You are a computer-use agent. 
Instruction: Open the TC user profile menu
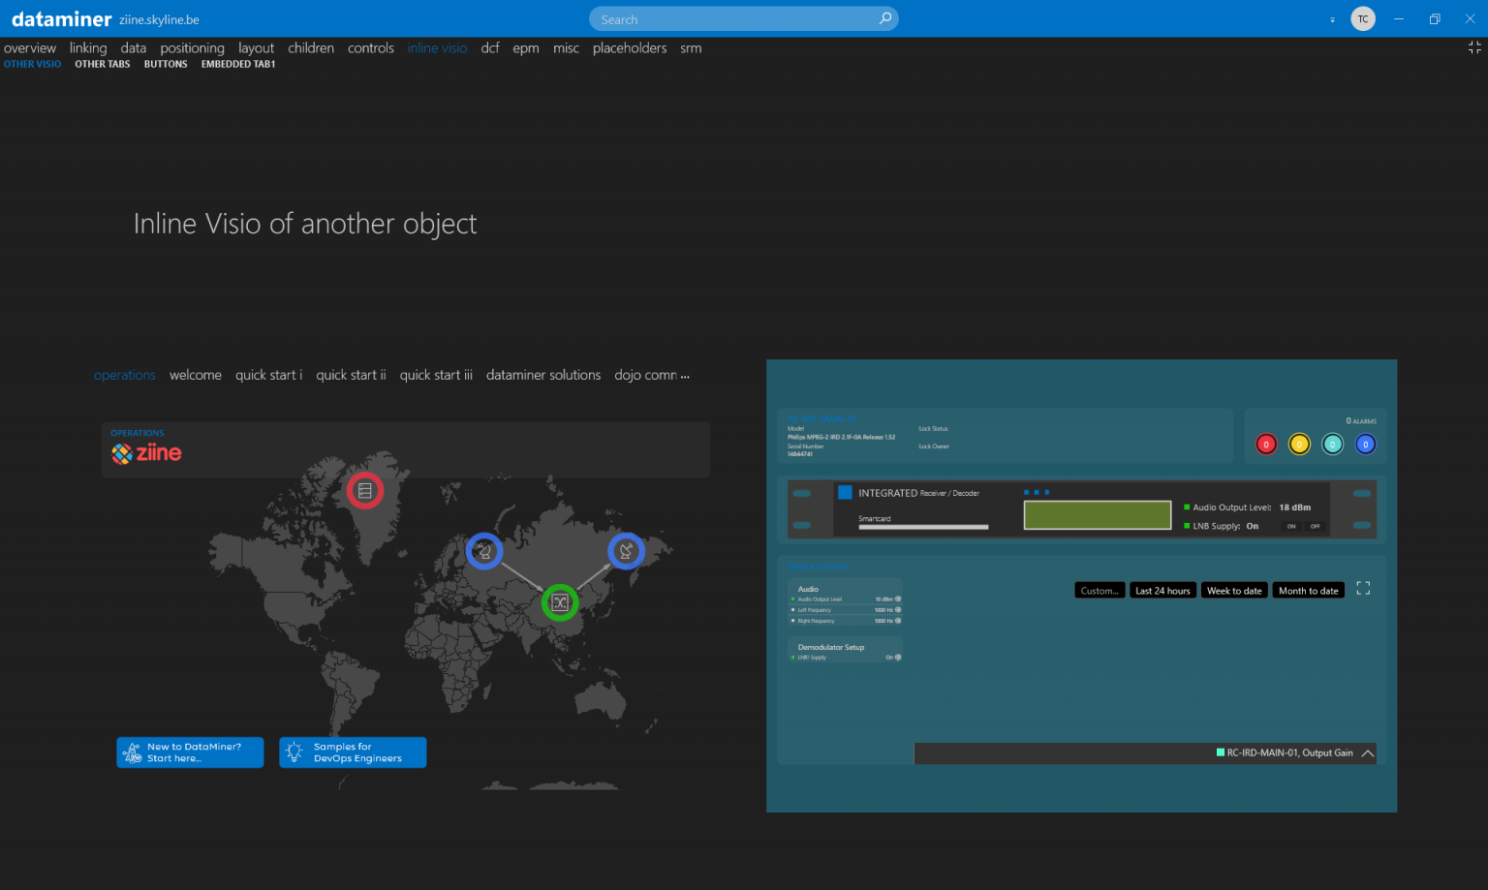click(1363, 19)
